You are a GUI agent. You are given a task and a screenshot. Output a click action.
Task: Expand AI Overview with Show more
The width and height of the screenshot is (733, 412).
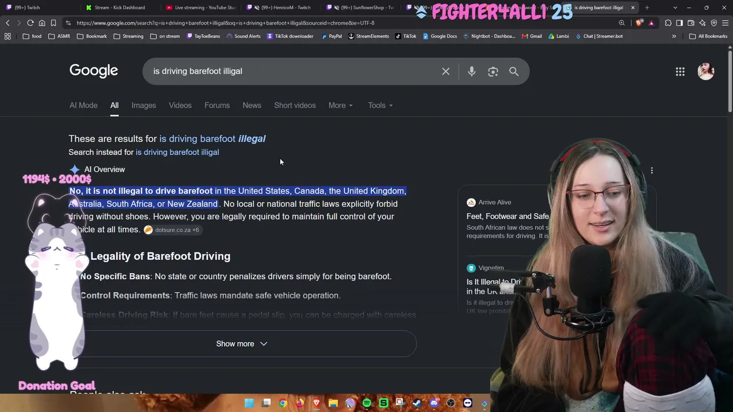242,344
